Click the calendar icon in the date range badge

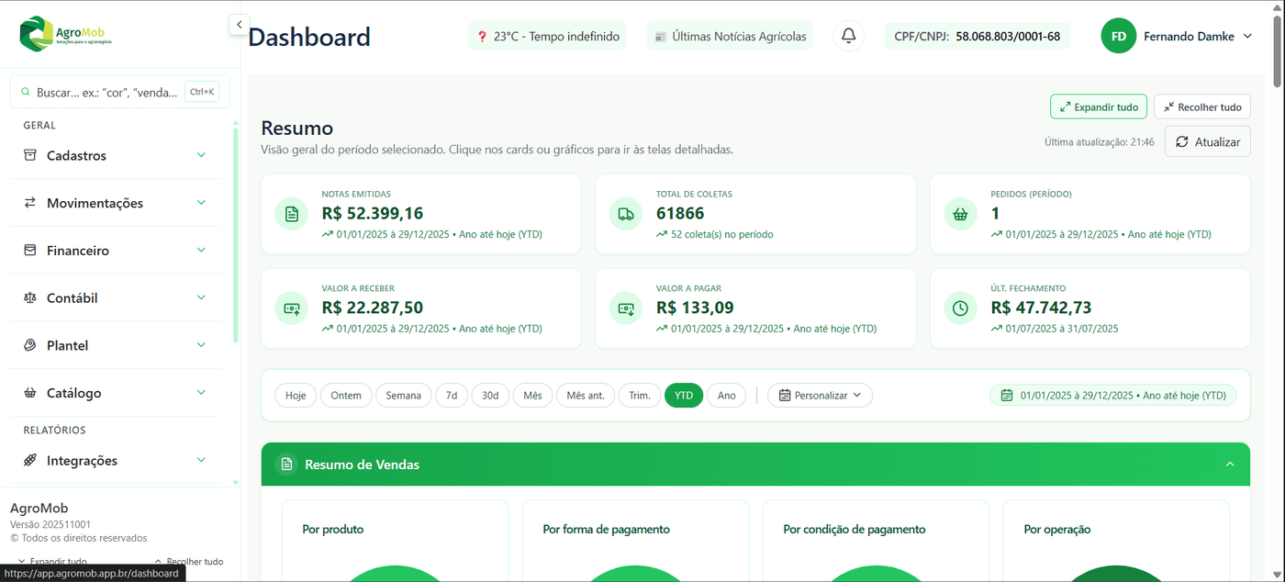[x=1007, y=396]
